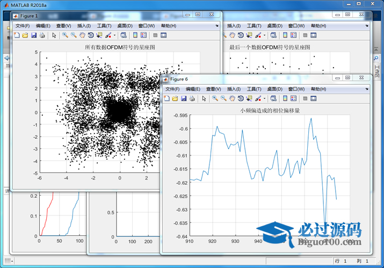The width and height of the screenshot is (384, 268).
Task: Open 帮助(H) menu in Figure 1
Action: coord(169,26)
